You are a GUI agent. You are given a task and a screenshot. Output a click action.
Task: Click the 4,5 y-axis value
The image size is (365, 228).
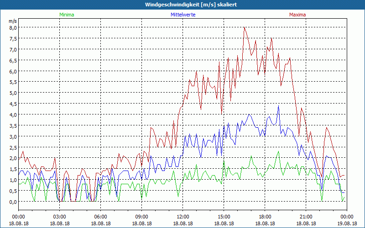(13, 104)
